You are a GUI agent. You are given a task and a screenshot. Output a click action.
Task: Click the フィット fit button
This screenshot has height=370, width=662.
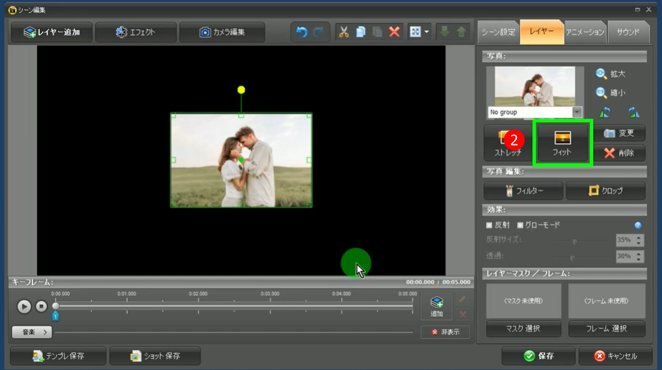(562, 143)
